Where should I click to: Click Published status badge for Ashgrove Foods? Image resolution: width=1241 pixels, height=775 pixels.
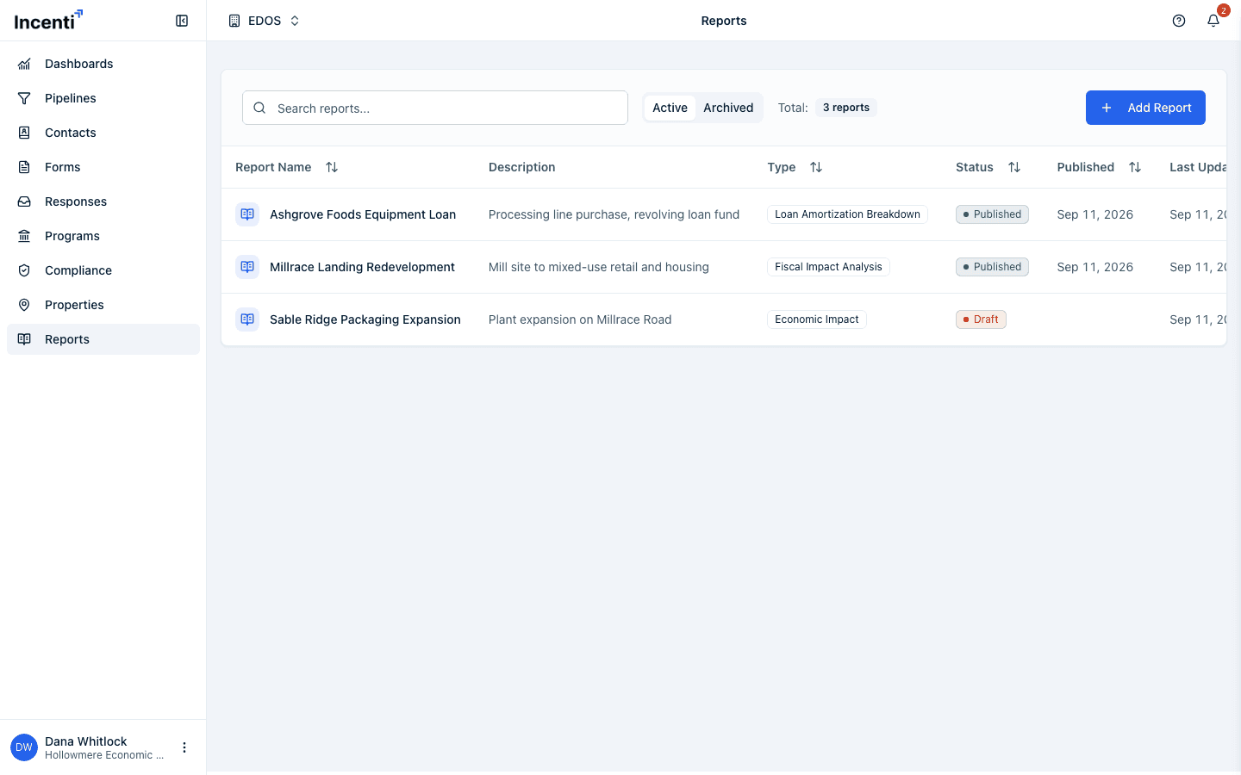pos(992,214)
